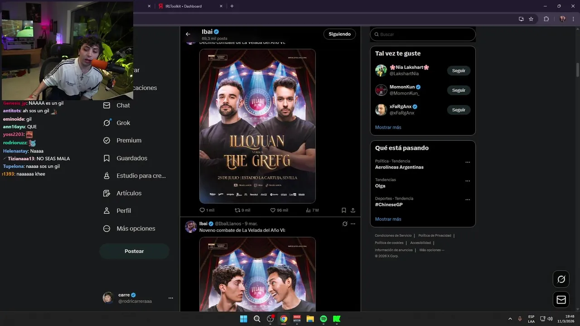Image resolution: width=580 pixels, height=326 pixels.
Task: Open Chat from the X sidebar
Action: pos(116,105)
